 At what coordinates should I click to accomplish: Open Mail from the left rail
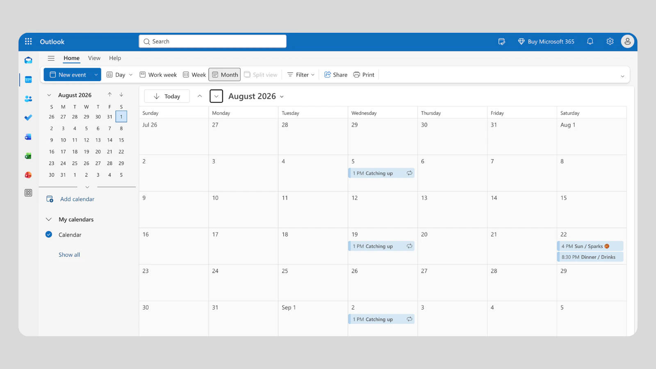tap(28, 60)
